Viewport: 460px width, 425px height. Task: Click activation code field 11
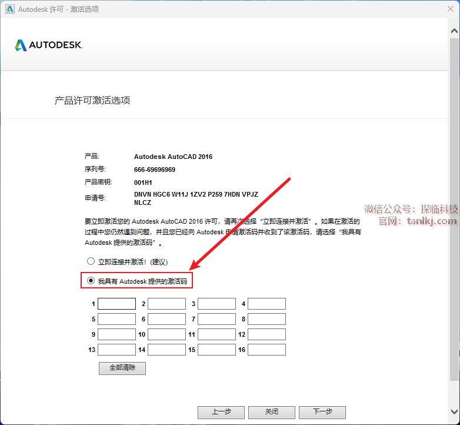(217, 334)
